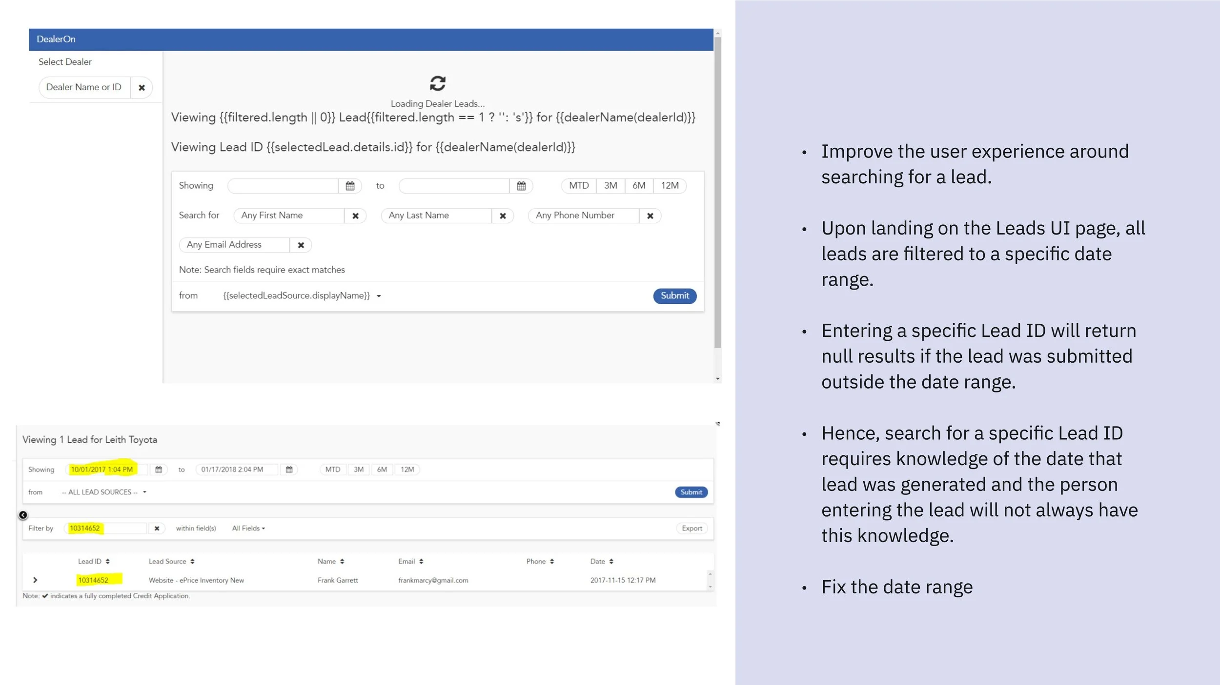Open the end date calendar picker
The width and height of the screenshot is (1220, 685).
(x=521, y=186)
